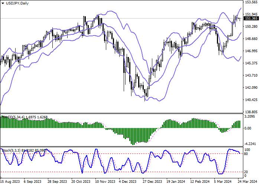Select the 28 Sep 2023 date label
The image size is (260, 185).
[x=57, y=182]
